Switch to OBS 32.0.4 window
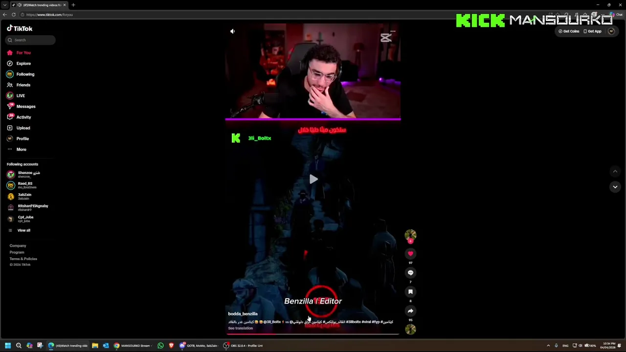 [x=244, y=346]
